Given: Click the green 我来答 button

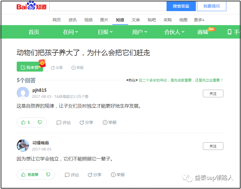Looking at the screenshot, I should 30,67.
